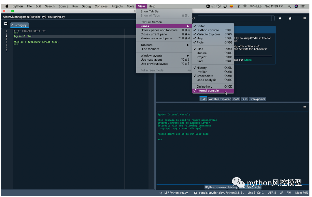
Task: Open the Help pane hamburger options menu
Action: tap(305, 18)
